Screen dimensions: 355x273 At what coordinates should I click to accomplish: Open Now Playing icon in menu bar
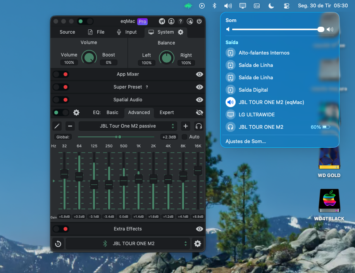point(202,6)
